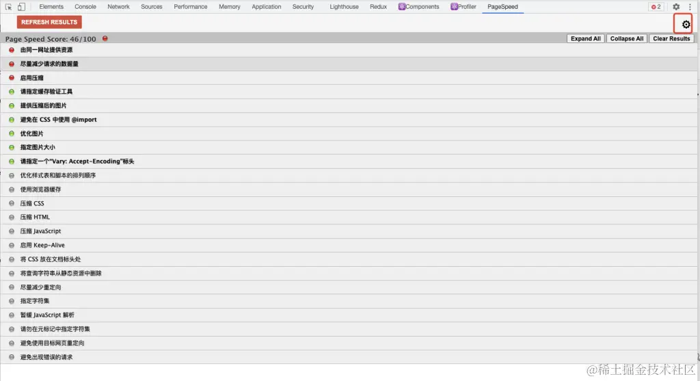
Task: Expand the 启用压缩 rule
Action: [349, 78]
